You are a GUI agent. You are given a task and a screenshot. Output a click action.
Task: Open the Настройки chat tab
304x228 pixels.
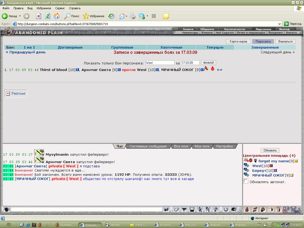tap(224, 146)
